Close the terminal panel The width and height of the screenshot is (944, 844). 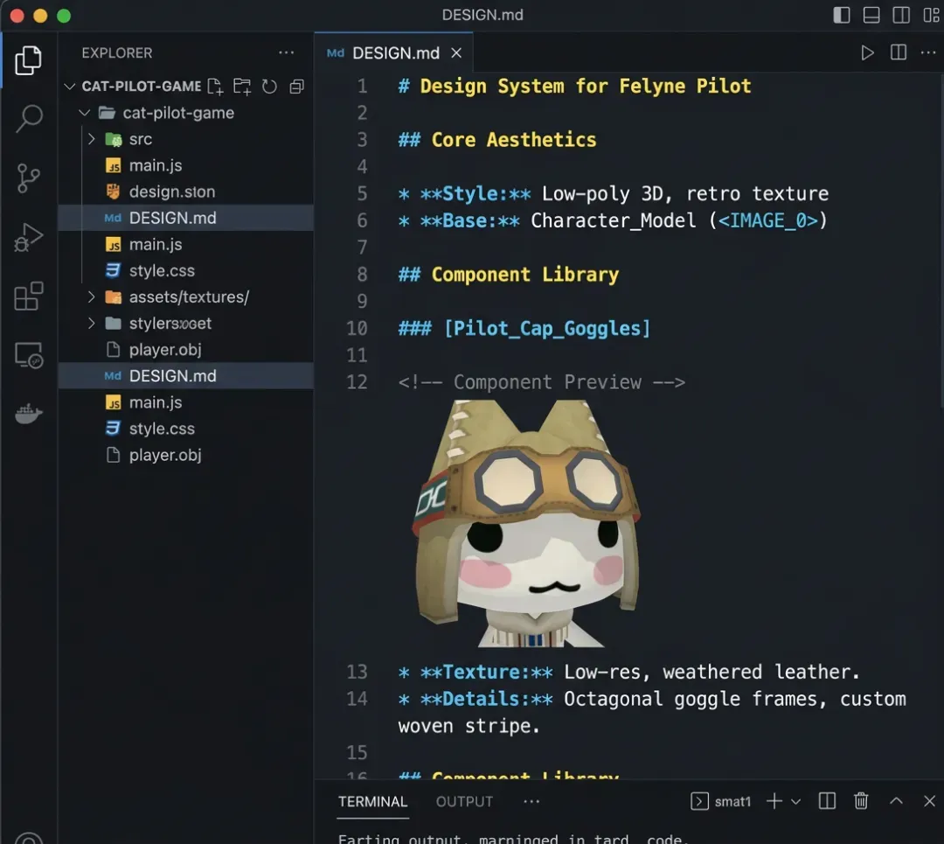click(929, 801)
